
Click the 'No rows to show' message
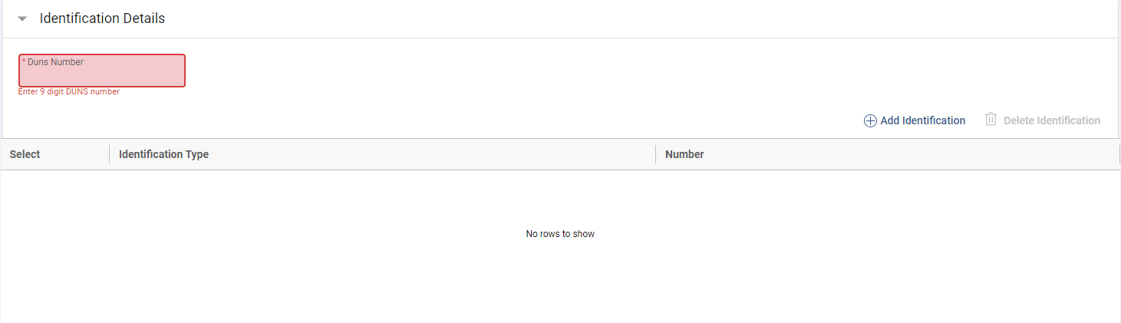[560, 234]
